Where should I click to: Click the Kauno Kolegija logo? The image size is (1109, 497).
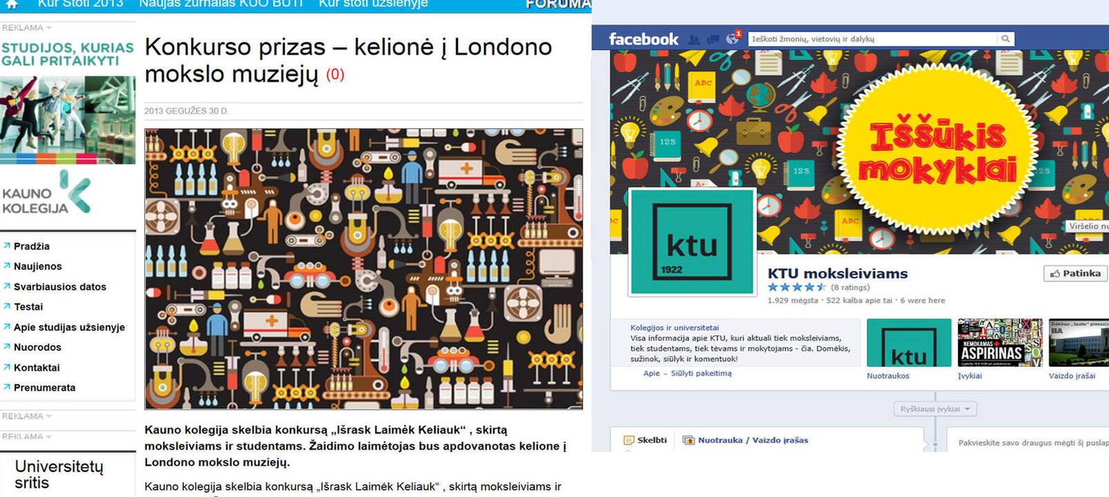46,194
